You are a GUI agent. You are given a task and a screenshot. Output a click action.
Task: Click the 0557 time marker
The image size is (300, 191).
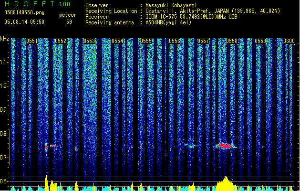203,41
